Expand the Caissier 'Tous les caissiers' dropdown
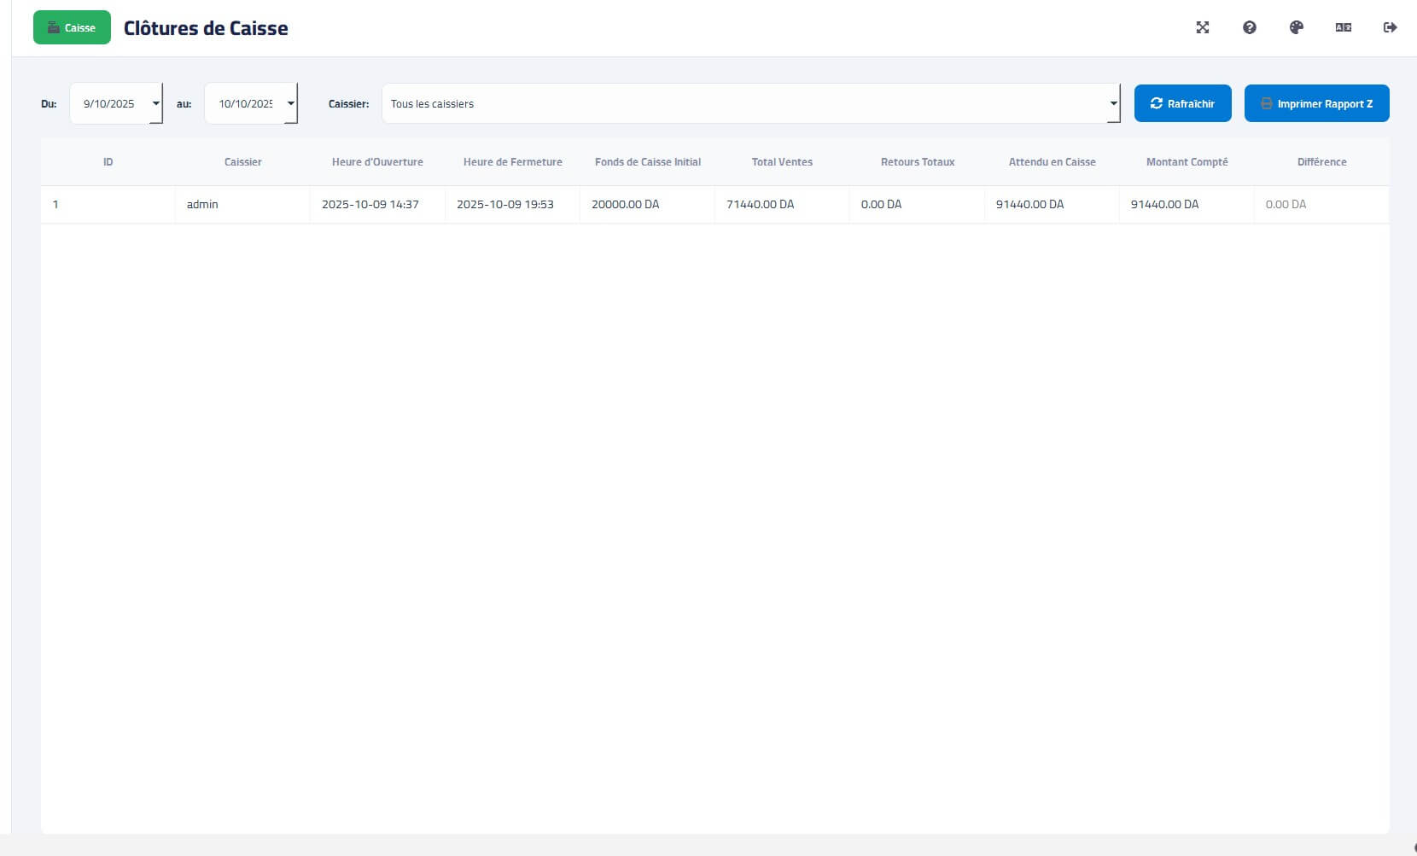The height and width of the screenshot is (856, 1417). coord(1113,103)
